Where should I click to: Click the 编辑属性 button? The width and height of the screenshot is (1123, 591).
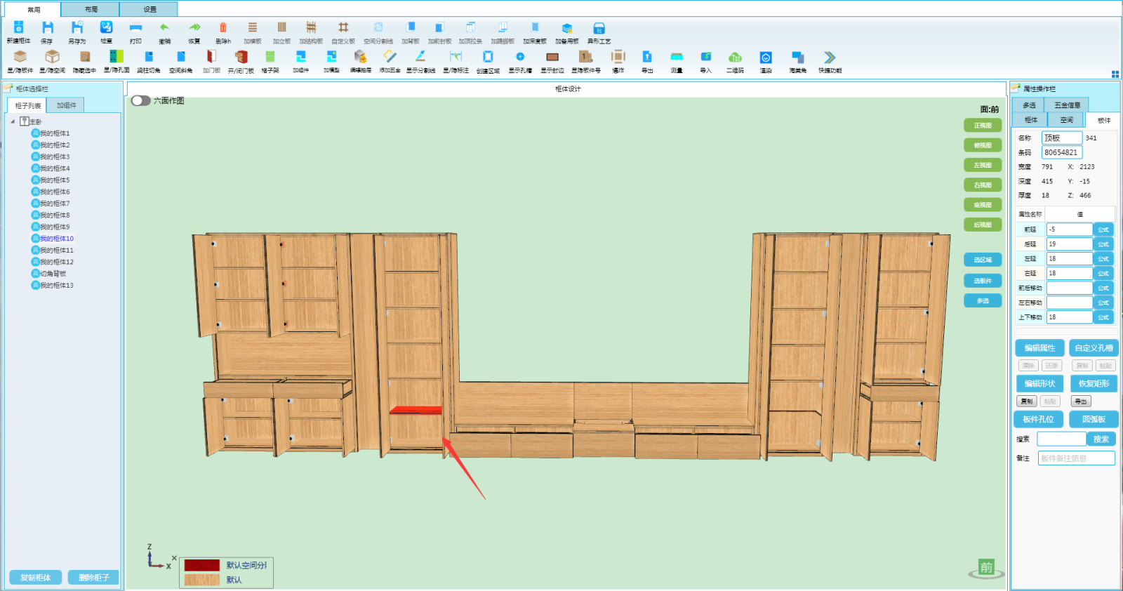(x=1039, y=348)
